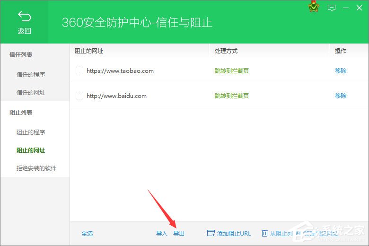Screen dimensions: 369x246
Task: Click the trash icon to remove from list
Action: pyautogui.click(x=264, y=233)
